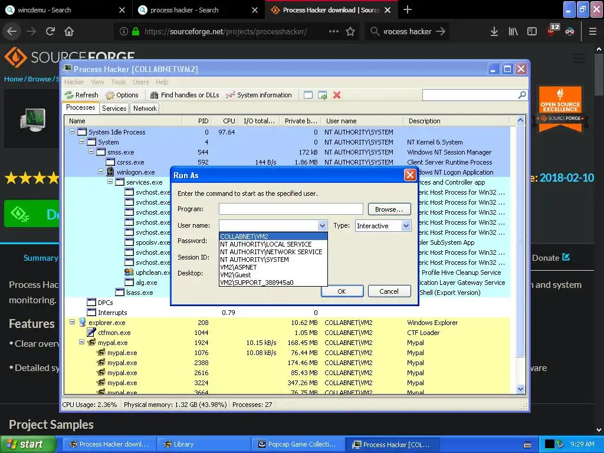Select VM2\Guest from the user list
This screenshot has height=453, width=604.
pyautogui.click(x=273, y=275)
